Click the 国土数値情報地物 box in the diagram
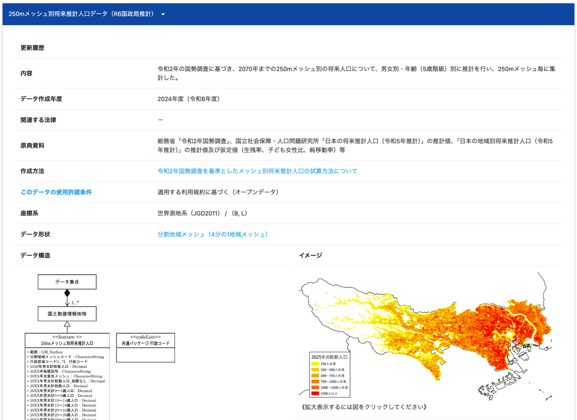The image size is (577, 420). tap(67, 314)
